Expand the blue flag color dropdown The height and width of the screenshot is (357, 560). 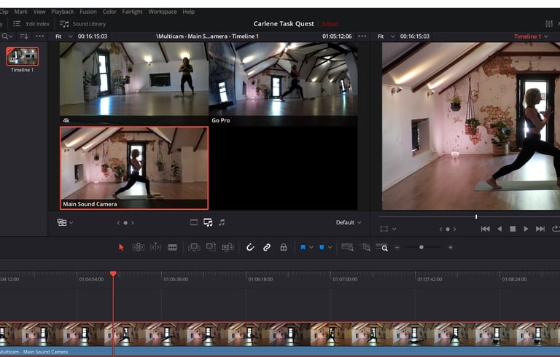[311, 248]
